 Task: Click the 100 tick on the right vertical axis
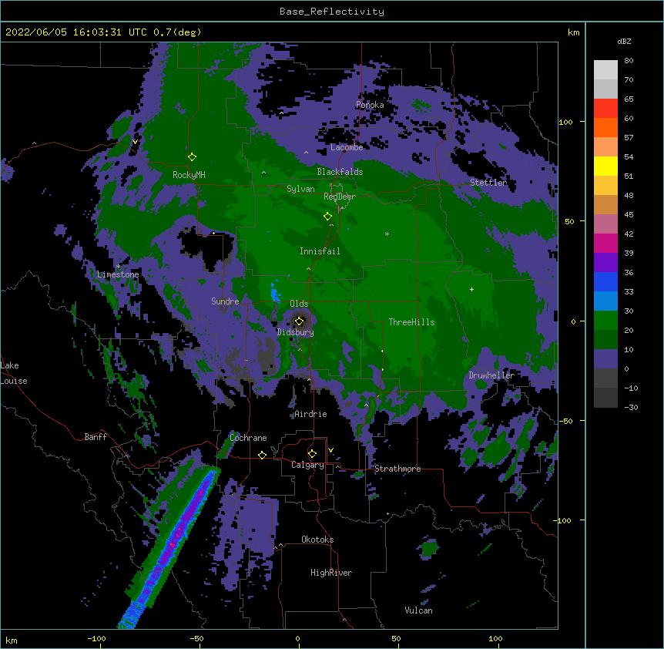[565, 122]
